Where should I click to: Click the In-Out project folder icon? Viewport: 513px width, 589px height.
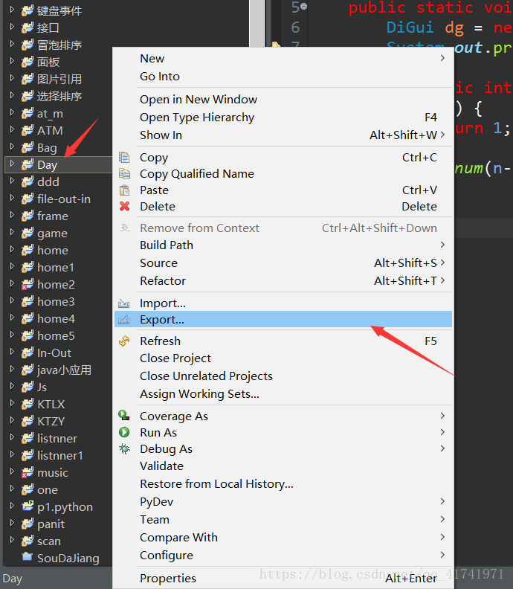[28, 353]
